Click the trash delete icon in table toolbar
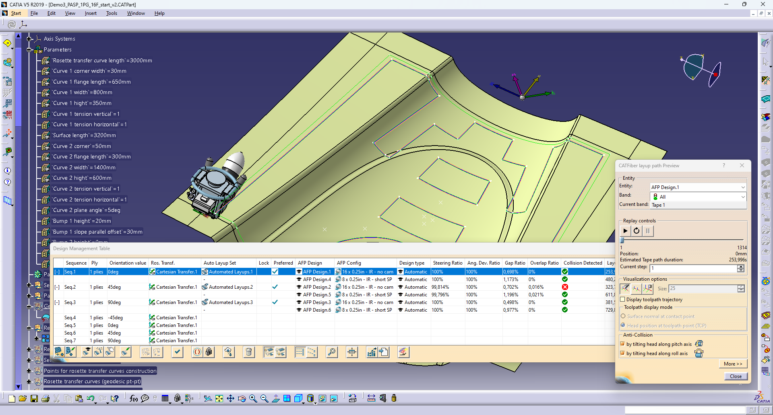 (x=249, y=352)
